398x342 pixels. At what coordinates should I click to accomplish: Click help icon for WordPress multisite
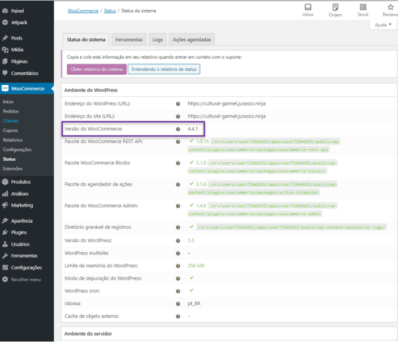click(178, 253)
